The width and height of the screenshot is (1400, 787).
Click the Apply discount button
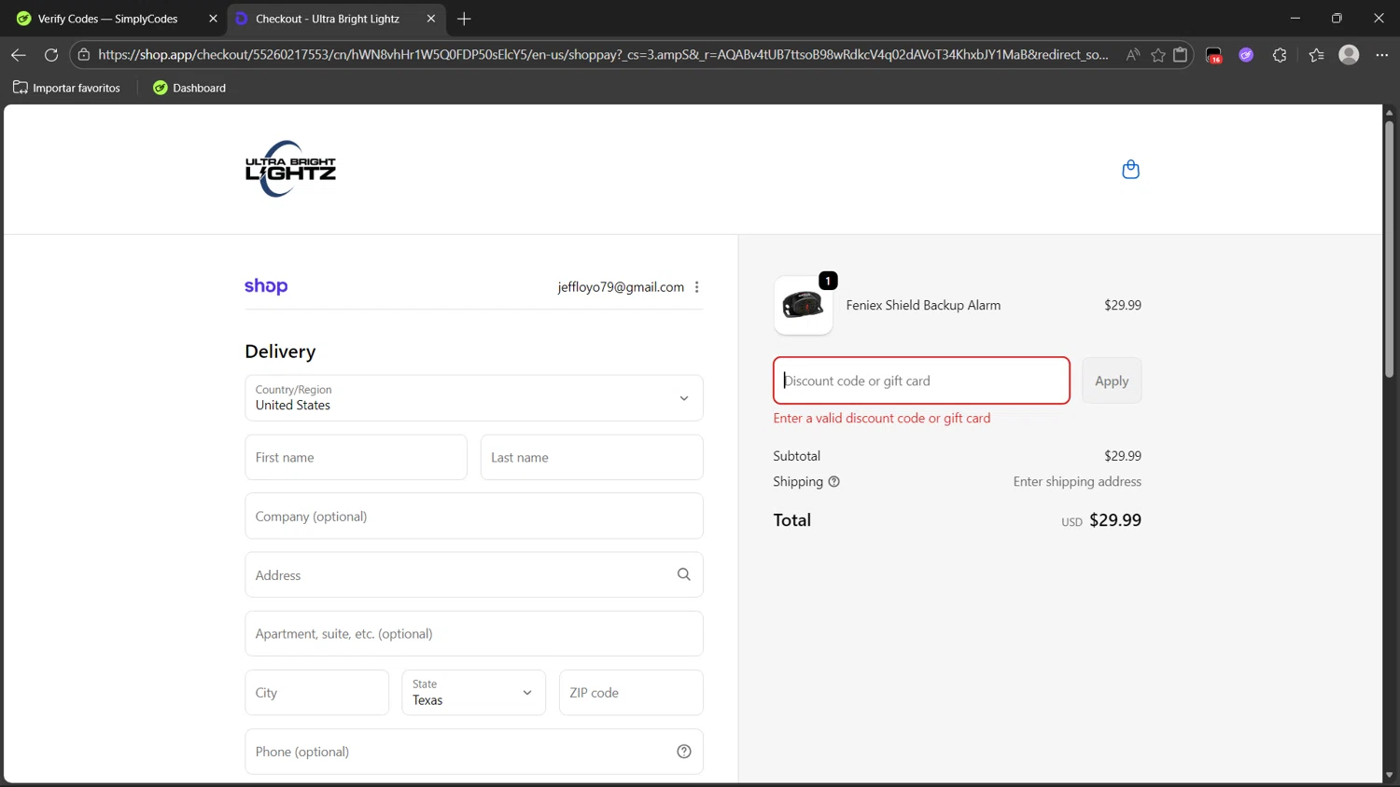click(x=1112, y=380)
